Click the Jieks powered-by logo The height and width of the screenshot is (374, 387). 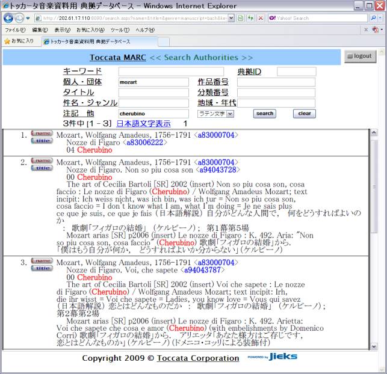pyautogui.click(x=272, y=357)
